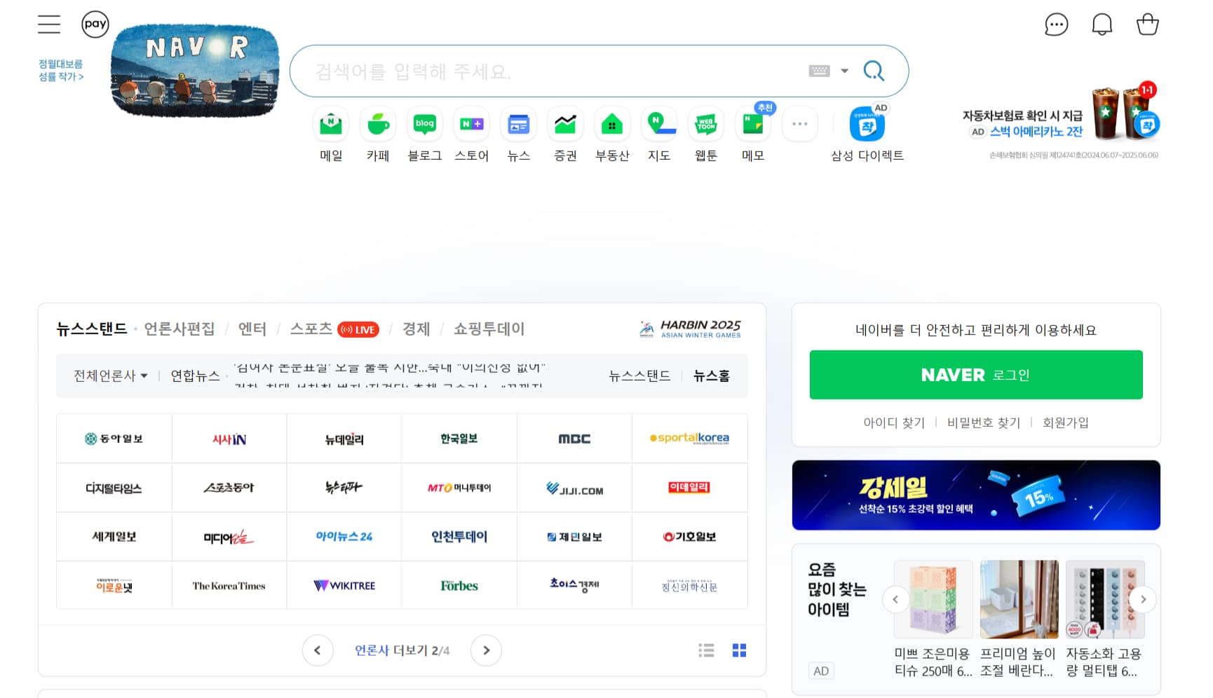This screenshot has height=698, width=1213.
Task: Click the 뉴스홈 link
Action: pos(712,376)
